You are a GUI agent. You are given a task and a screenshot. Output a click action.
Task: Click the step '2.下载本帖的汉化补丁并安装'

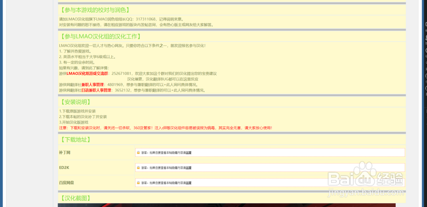83,117
